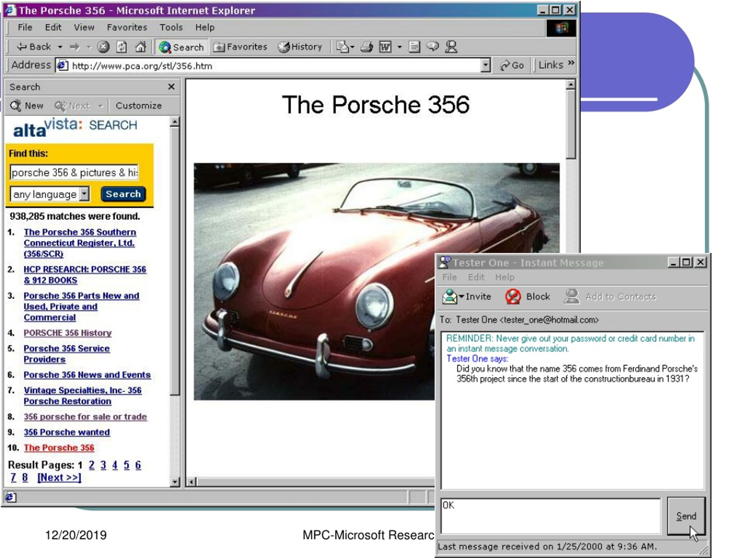The width and height of the screenshot is (744, 558).
Task: Start a New search in Search panel
Action: [27, 105]
